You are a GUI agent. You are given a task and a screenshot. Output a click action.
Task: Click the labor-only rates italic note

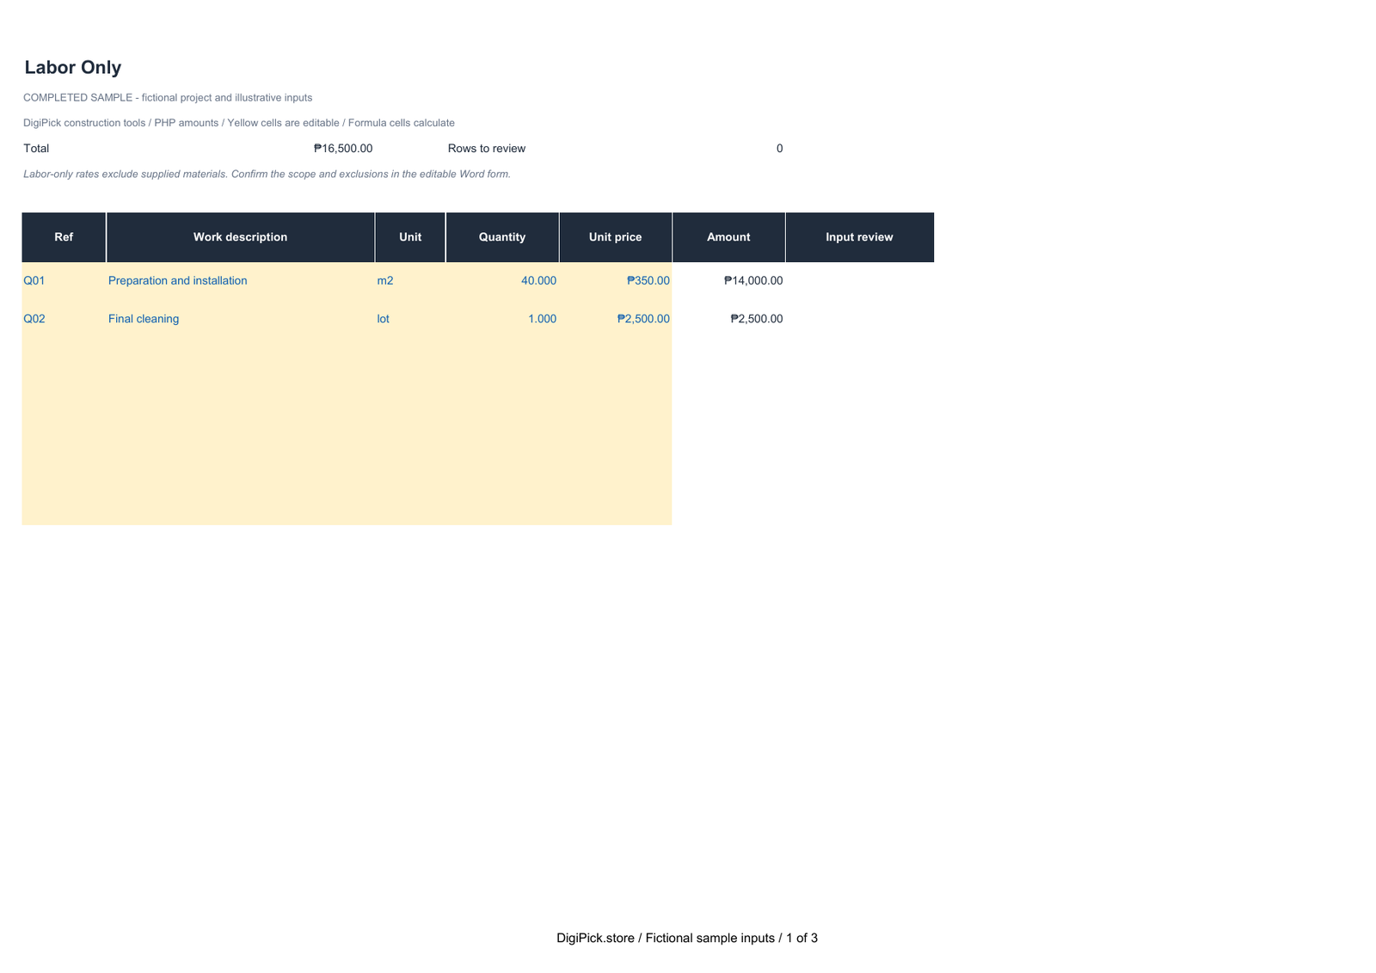(267, 174)
